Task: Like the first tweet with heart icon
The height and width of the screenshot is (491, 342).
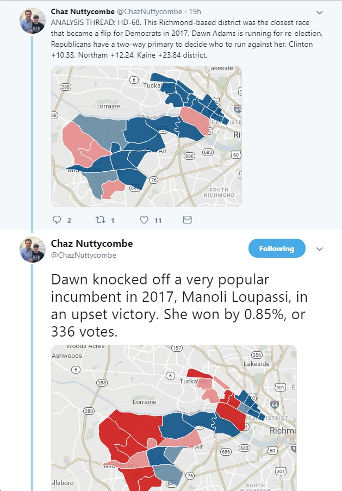Action: pyautogui.click(x=144, y=220)
